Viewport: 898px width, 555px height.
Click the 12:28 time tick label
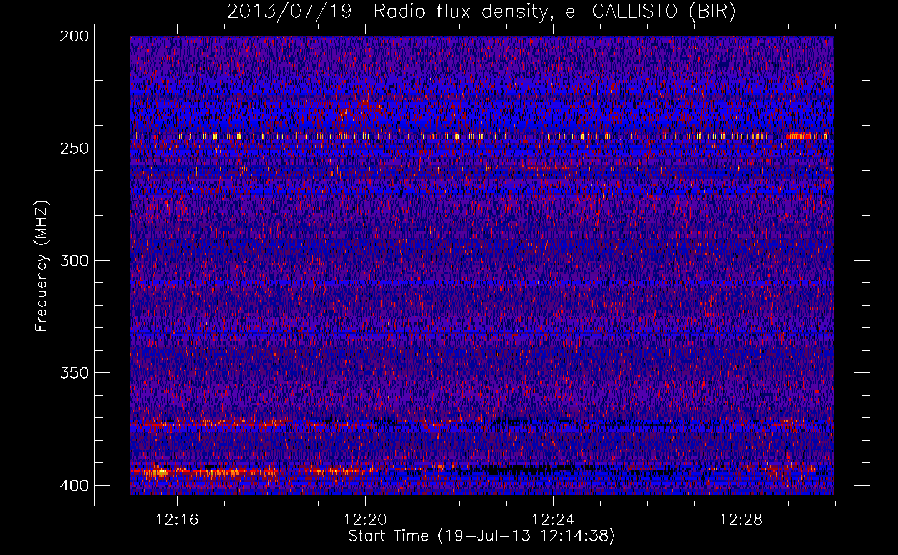[741, 520]
